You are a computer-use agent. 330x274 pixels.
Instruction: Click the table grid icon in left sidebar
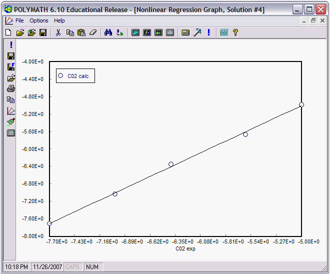click(11, 133)
